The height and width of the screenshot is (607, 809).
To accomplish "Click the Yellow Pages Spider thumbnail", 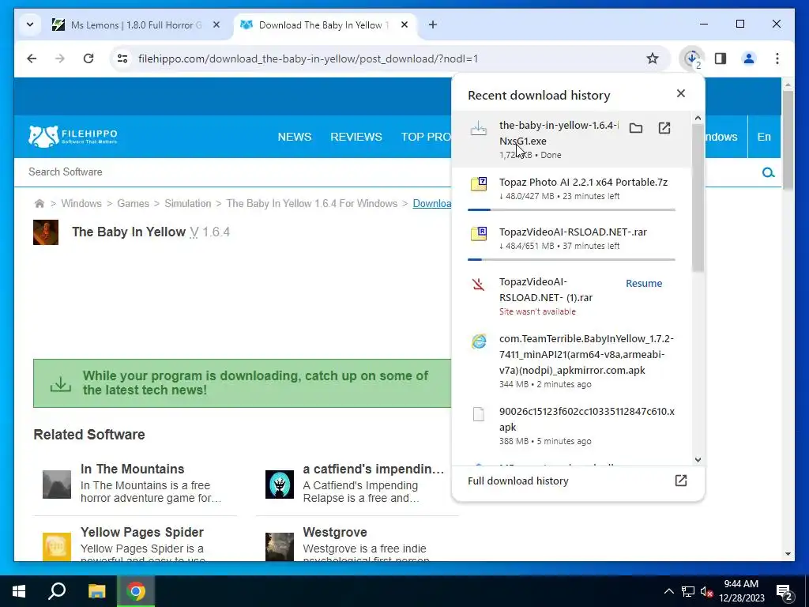I will click(57, 547).
